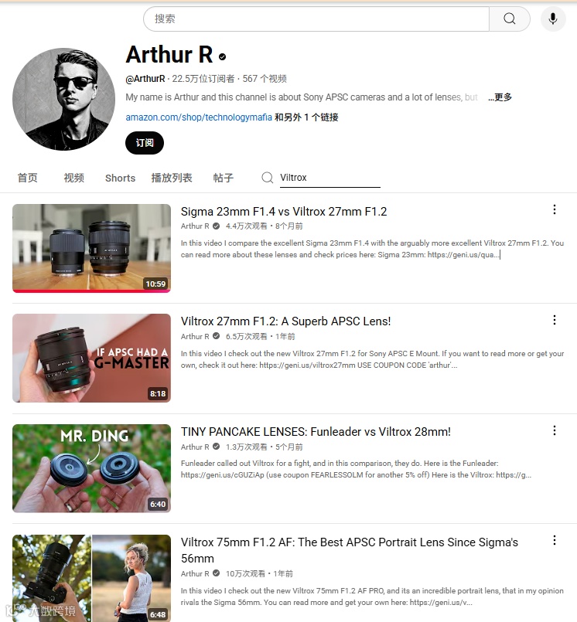Focus the top 搜索 search field
The image size is (577, 622).
pyautogui.click(x=316, y=19)
